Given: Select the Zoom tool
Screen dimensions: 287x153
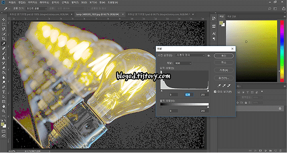Looking at the screenshot, I should coord(4,111).
